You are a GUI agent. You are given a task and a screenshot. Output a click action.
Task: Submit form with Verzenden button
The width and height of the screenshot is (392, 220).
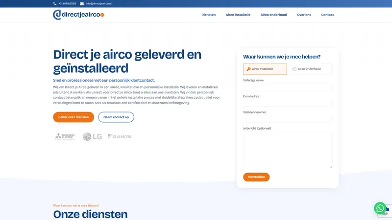[256, 177]
